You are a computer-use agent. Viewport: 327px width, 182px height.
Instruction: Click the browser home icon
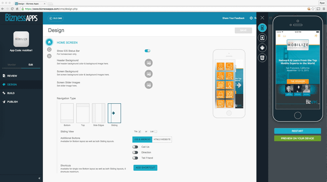click(x=17, y=9)
